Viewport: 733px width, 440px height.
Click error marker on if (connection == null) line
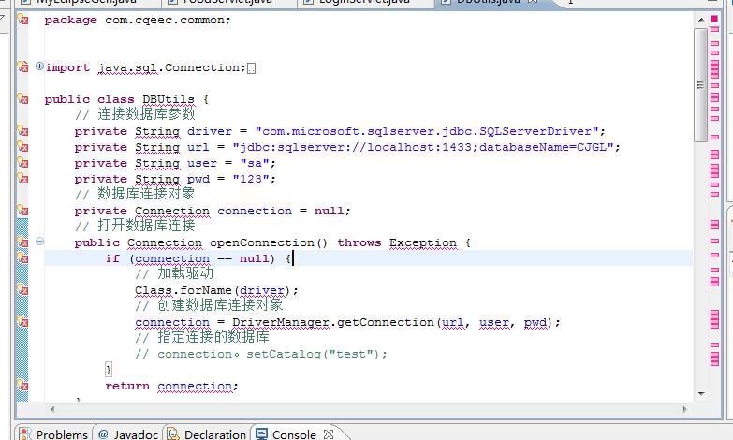pyautogui.click(x=22, y=257)
